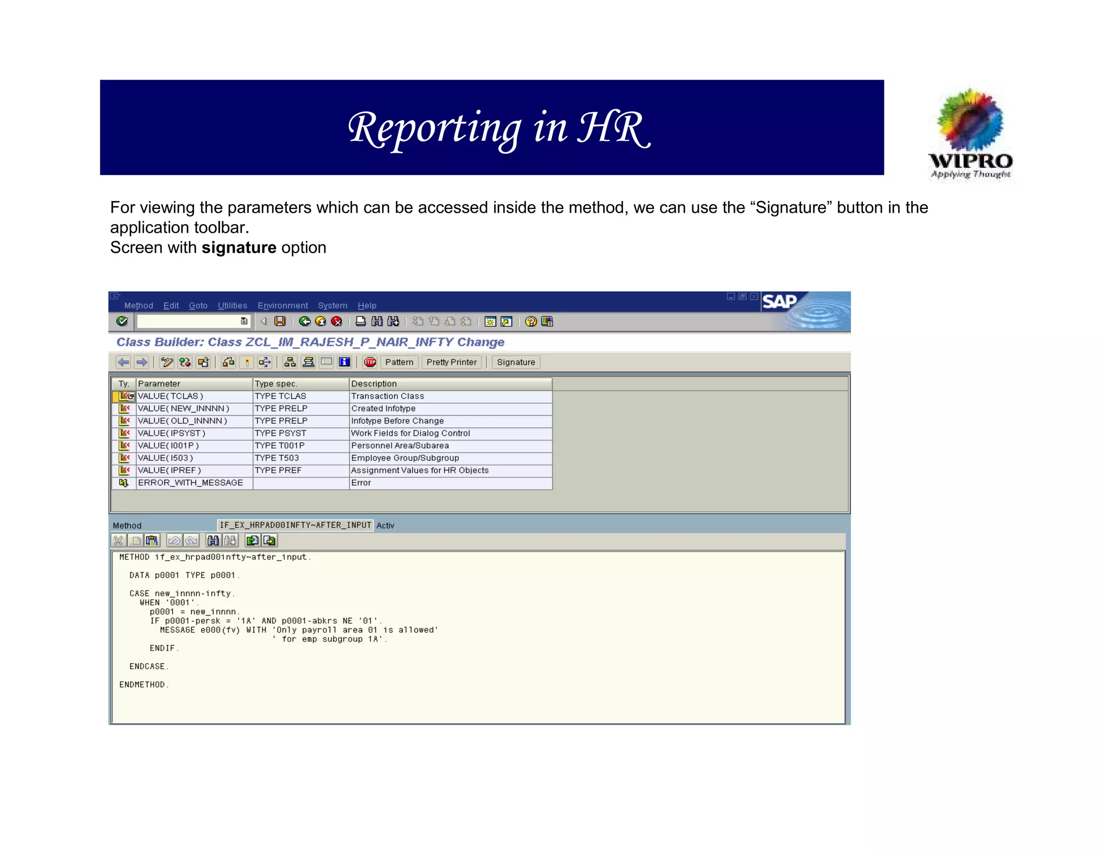Click the Cut scissors icon in the editor toolbar
Image resolution: width=1101 pixels, height=850 pixels.
tap(118, 541)
